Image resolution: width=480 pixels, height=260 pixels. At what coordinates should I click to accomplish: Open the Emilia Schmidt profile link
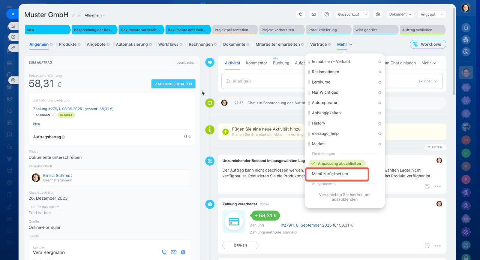point(57,175)
